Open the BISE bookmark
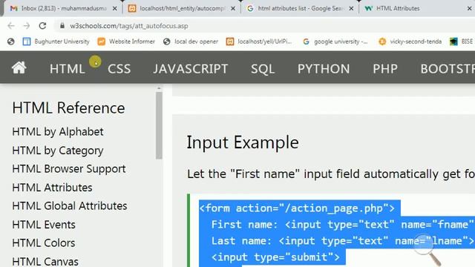This screenshot has width=475, height=267. pos(462,42)
